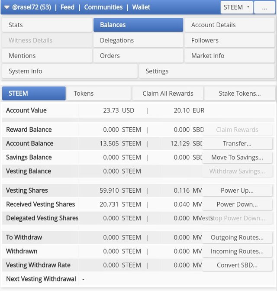The width and height of the screenshot is (277, 291).
Task: Select the STEEM balances sub-tab
Action: [34, 94]
